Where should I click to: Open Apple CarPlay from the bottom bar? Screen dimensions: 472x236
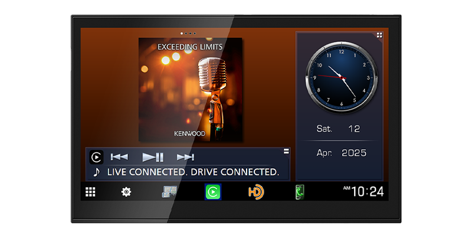(x=212, y=192)
